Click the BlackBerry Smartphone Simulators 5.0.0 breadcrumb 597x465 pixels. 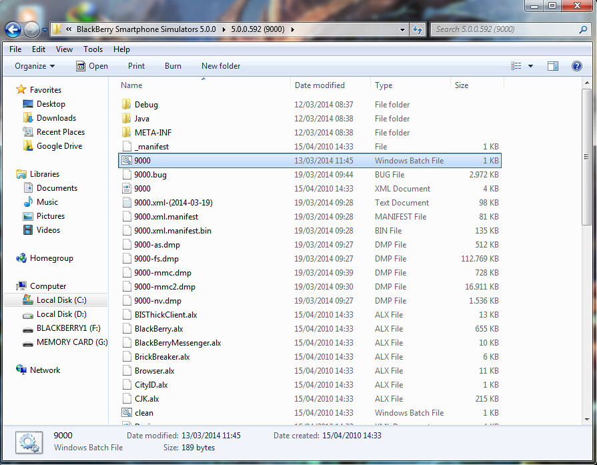tap(146, 29)
